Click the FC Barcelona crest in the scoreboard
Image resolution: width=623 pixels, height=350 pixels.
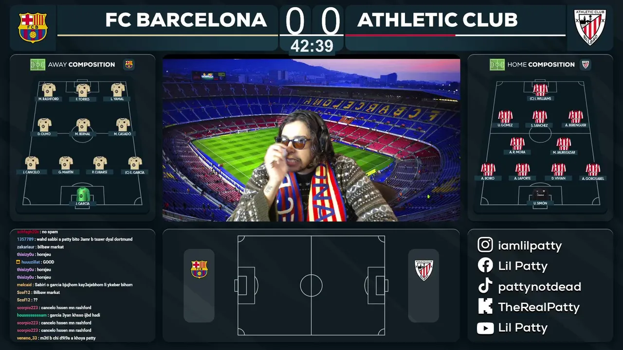tap(33, 28)
